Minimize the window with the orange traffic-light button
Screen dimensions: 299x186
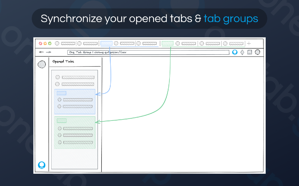click(x=45, y=44)
